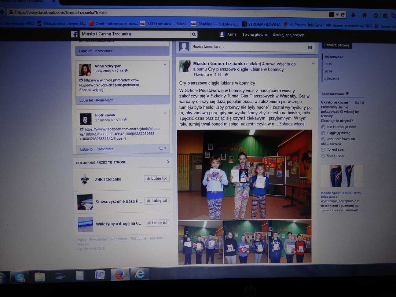Jump to 2015 in the timeline

(x=328, y=64)
